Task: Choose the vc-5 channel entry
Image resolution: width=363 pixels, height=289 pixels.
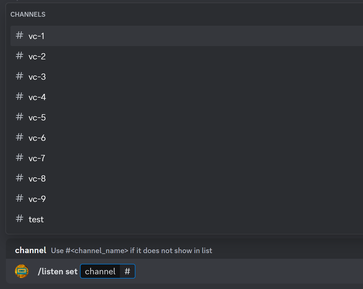Action: click(x=37, y=118)
